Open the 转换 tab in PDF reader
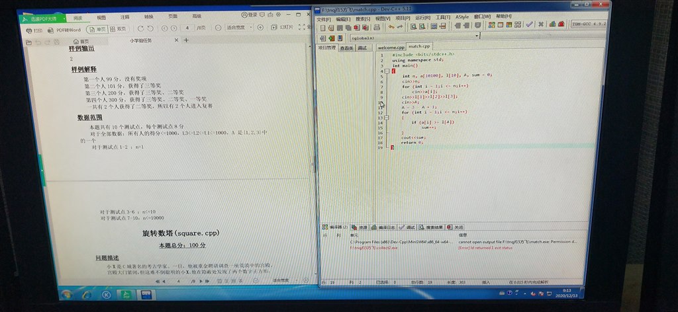This screenshot has height=312, width=678. (149, 17)
